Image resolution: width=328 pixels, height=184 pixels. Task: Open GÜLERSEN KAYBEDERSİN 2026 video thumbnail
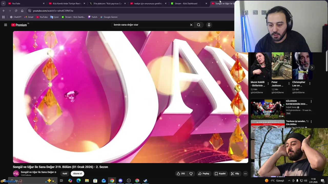pos(268,109)
